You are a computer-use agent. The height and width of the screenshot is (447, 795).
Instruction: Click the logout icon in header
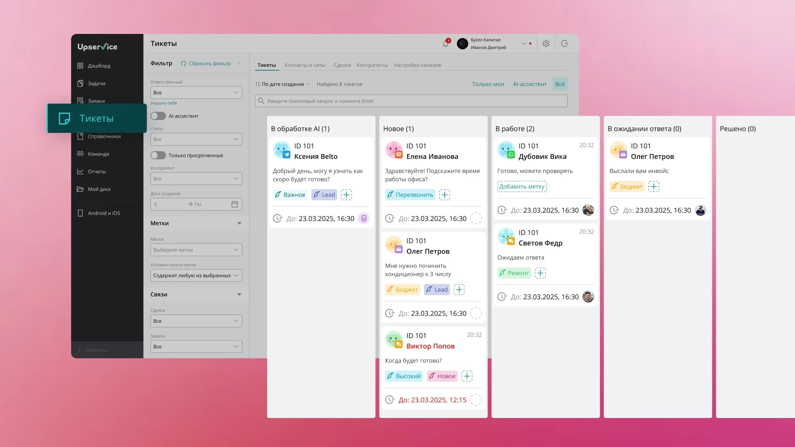[x=564, y=43]
